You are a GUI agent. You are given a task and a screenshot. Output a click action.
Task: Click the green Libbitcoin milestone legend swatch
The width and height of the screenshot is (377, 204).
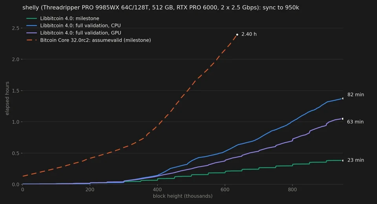pyautogui.click(x=32, y=18)
